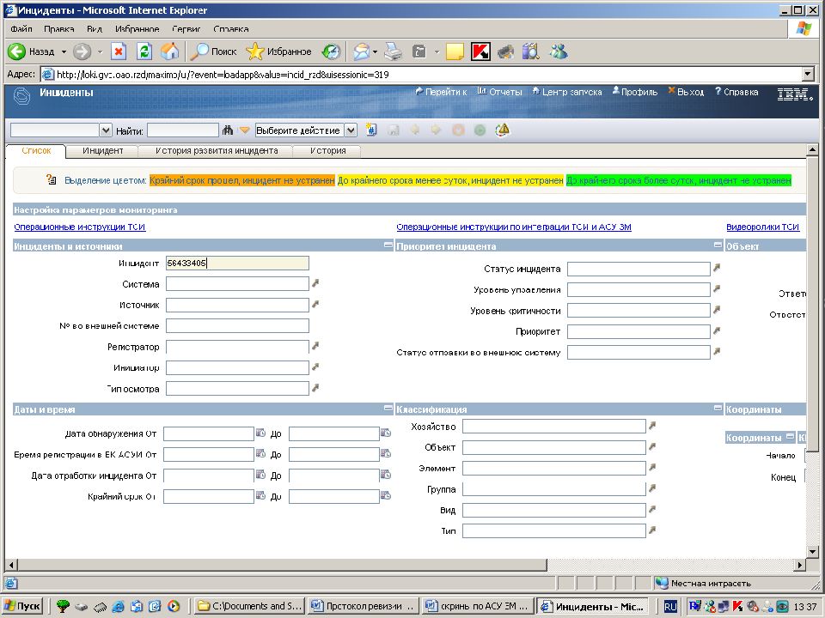Open lookup icon next to Хозяйство field
The width and height of the screenshot is (825, 618).
pyautogui.click(x=652, y=426)
